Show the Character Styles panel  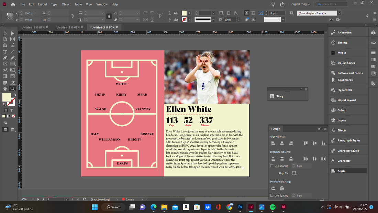pyautogui.click(x=348, y=151)
